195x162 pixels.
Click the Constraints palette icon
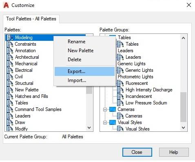point(10,44)
